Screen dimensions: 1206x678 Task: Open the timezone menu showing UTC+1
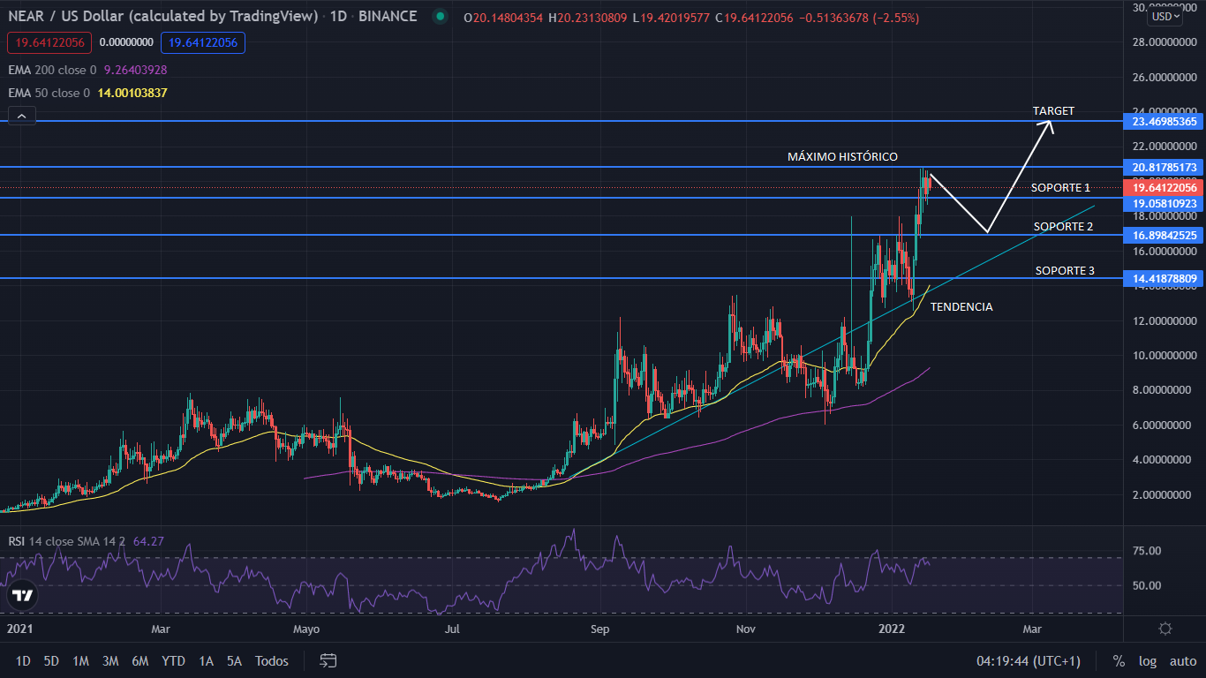[x=1028, y=660]
